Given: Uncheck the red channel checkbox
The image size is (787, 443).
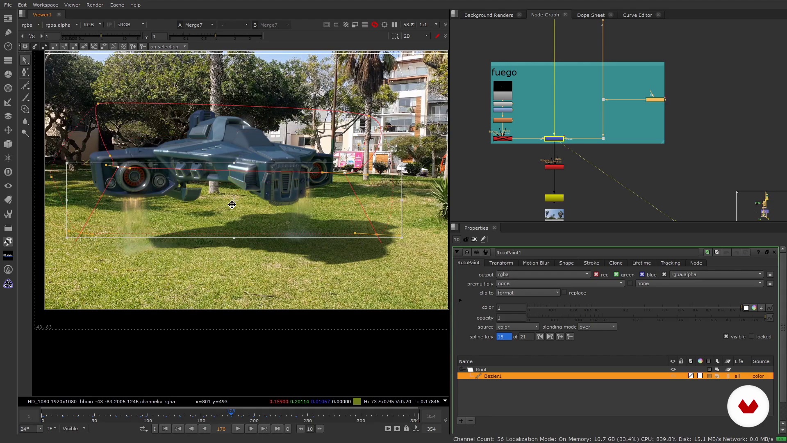Looking at the screenshot, I should (x=596, y=274).
